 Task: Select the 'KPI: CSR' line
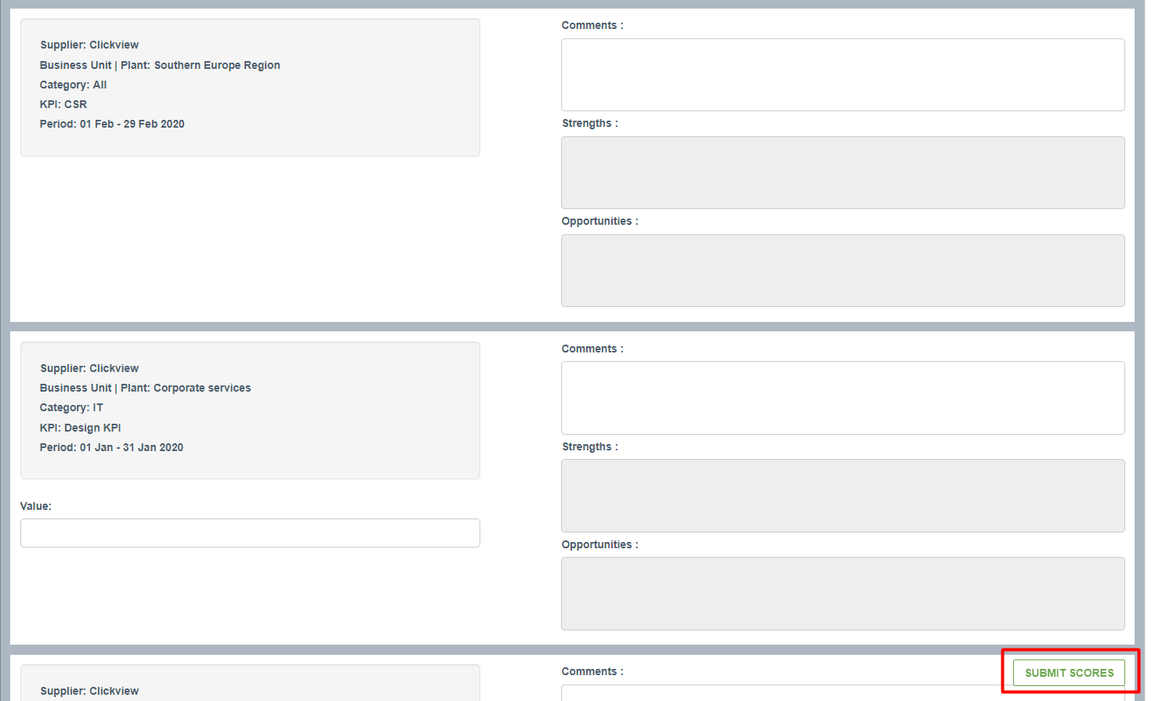click(x=63, y=104)
